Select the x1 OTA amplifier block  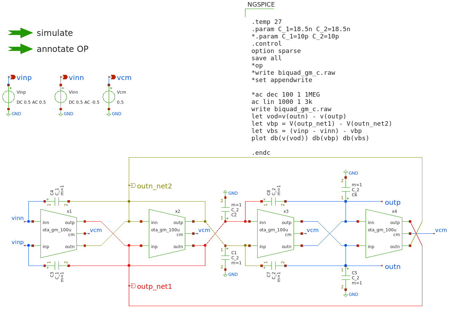pyautogui.click(x=59, y=233)
